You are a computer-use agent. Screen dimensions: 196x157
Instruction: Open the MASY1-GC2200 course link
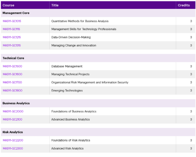tap(12, 140)
